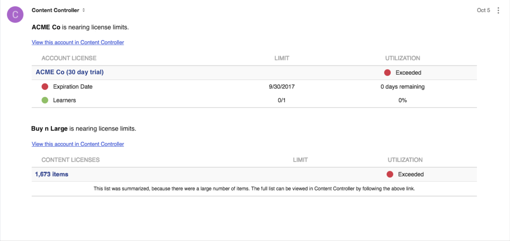This screenshot has height=241, width=510.
Task: Click the red dot beside Expiration Date
Action: pos(45,87)
